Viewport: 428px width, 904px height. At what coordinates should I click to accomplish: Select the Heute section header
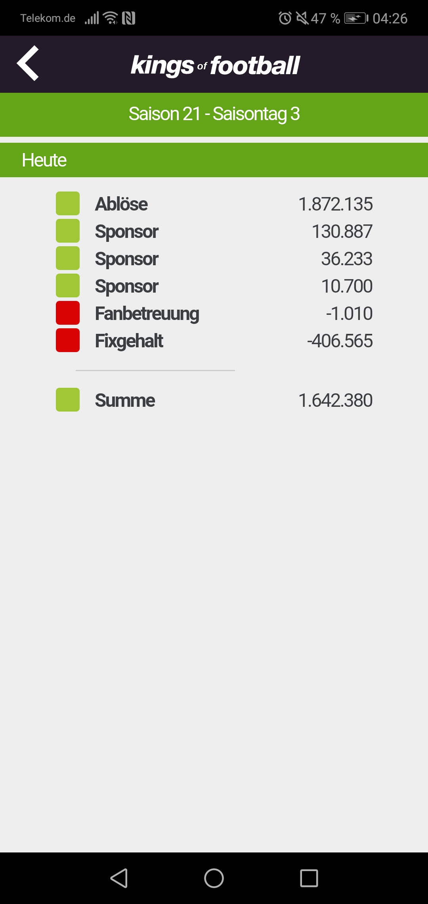point(214,160)
